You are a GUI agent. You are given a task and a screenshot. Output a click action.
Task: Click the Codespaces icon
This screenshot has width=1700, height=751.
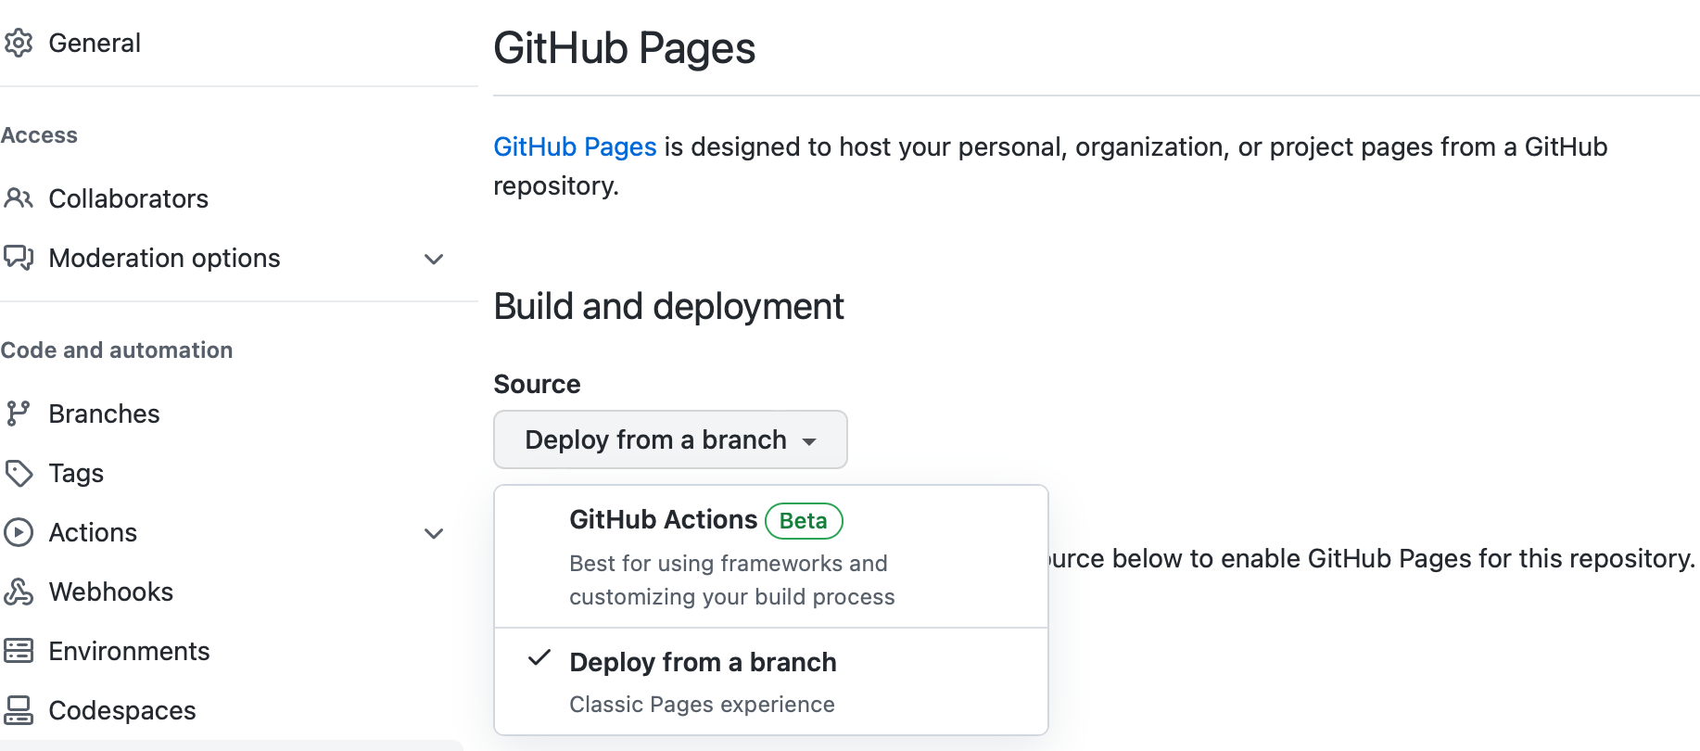[19, 710]
